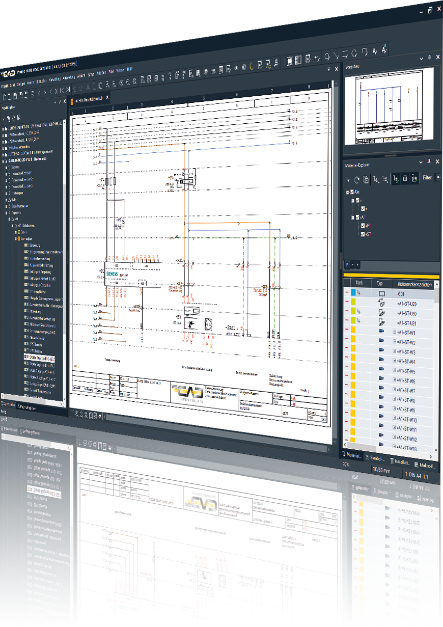
Task: Switch to the Symbol-Explorer tab
Action: [x=377, y=457]
